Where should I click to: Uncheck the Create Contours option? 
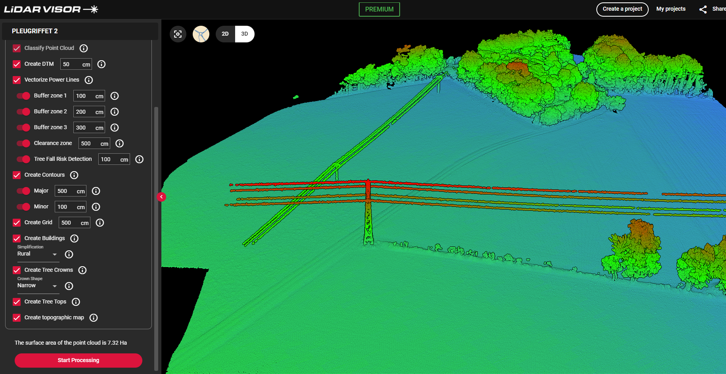tap(16, 175)
